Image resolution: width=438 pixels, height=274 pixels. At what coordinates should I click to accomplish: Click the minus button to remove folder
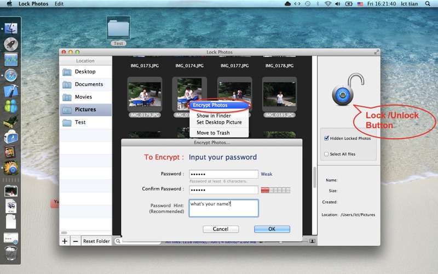(76, 241)
